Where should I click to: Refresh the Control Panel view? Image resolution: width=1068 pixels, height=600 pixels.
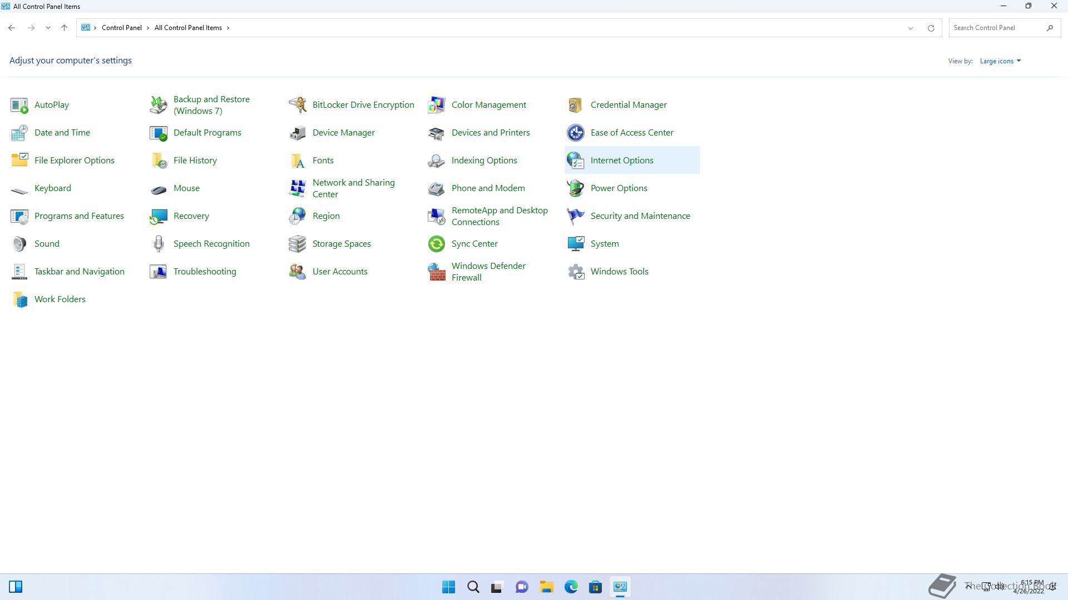point(931,28)
